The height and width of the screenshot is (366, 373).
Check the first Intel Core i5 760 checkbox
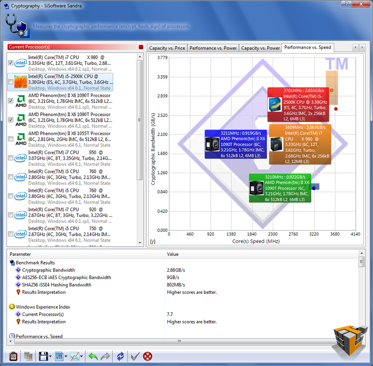pos(10,177)
